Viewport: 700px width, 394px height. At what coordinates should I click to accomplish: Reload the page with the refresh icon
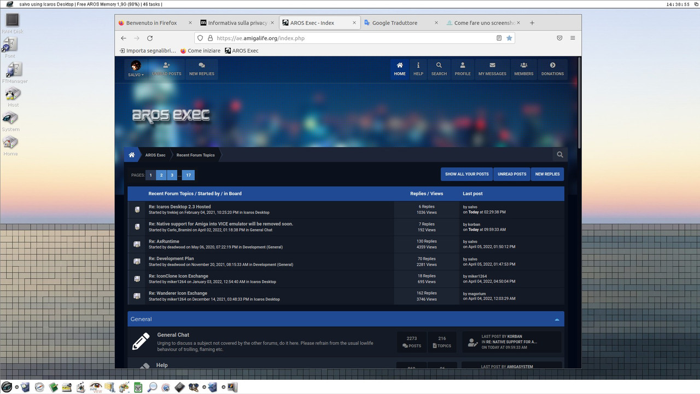[x=150, y=38]
